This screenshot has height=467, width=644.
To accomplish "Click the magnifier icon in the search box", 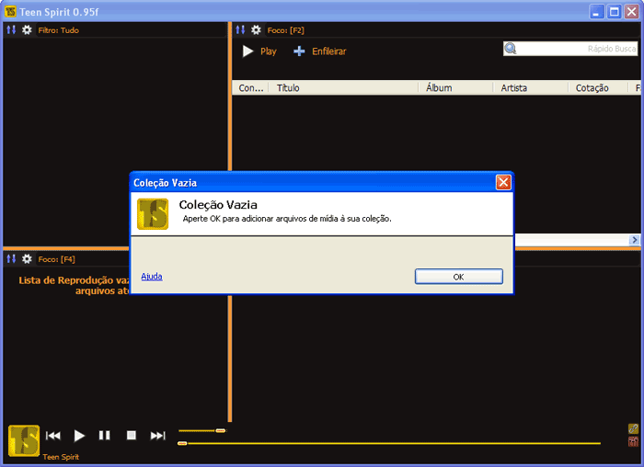I will (510, 49).
